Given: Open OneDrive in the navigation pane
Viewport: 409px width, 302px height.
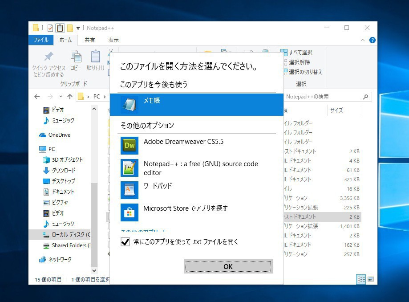Looking at the screenshot, I should click(x=59, y=135).
